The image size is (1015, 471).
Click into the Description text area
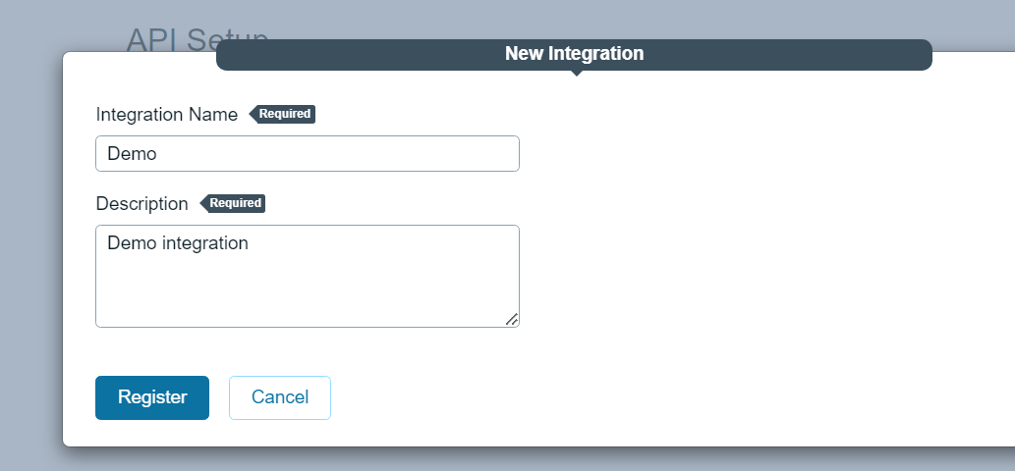coord(307,285)
